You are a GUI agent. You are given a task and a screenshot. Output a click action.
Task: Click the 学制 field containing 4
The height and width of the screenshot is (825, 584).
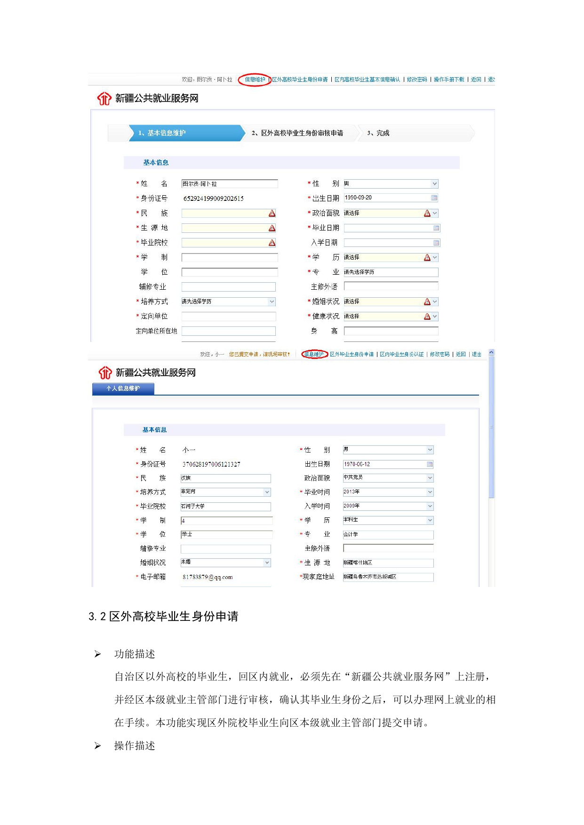(x=227, y=521)
